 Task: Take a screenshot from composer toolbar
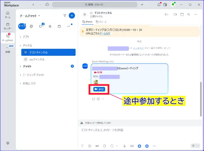(x=112, y=146)
